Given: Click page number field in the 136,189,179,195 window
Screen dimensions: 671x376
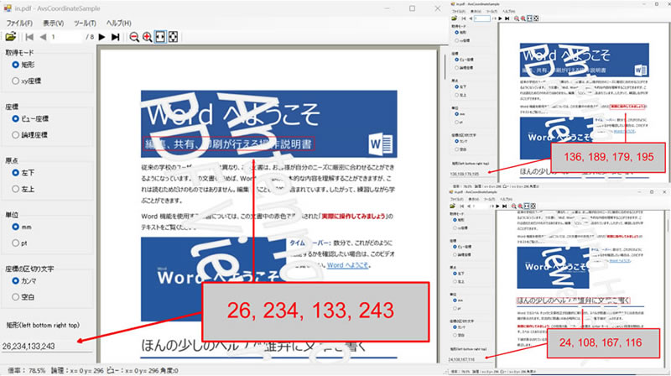Looking at the screenshot, I should click(x=482, y=18).
